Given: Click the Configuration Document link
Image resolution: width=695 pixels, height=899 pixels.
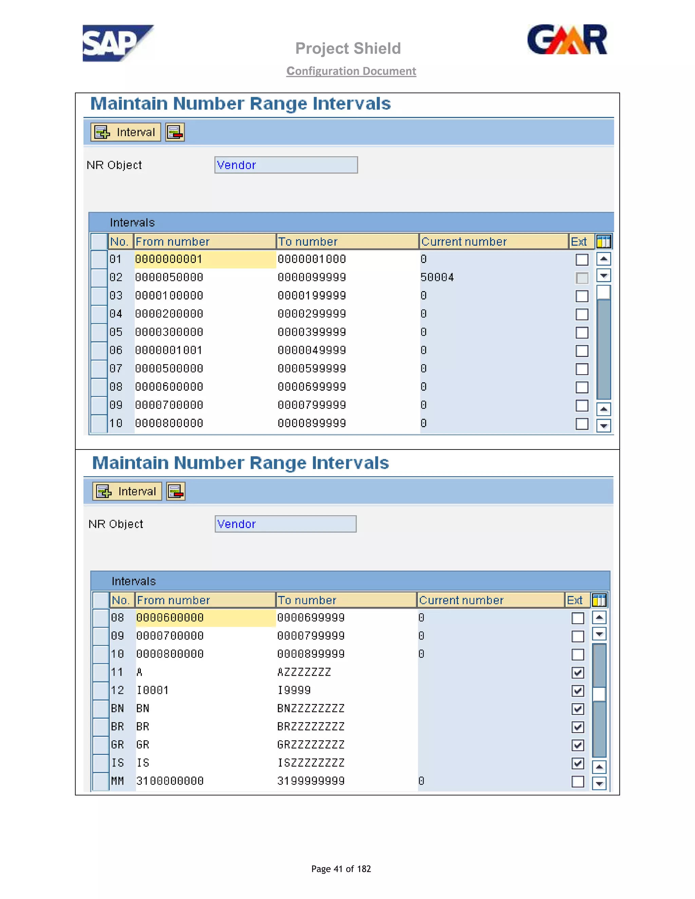Looking at the screenshot, I should tap(351, 71).
